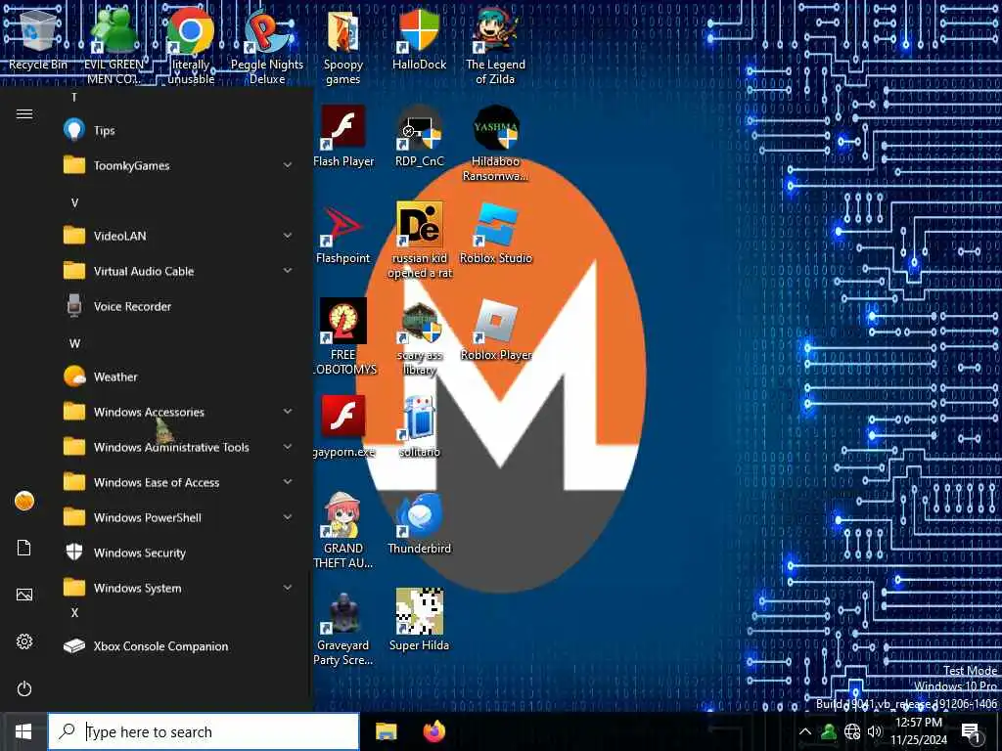Open Windows Security from app list
The height and width of the screenshot is (751, 1002).
click(179, 552)
